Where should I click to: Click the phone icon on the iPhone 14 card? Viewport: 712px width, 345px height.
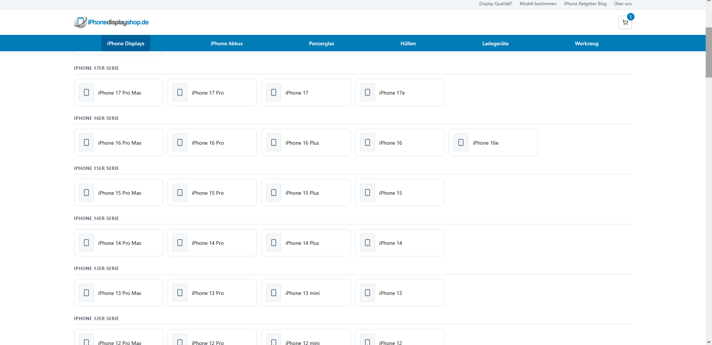coord(367,243)
